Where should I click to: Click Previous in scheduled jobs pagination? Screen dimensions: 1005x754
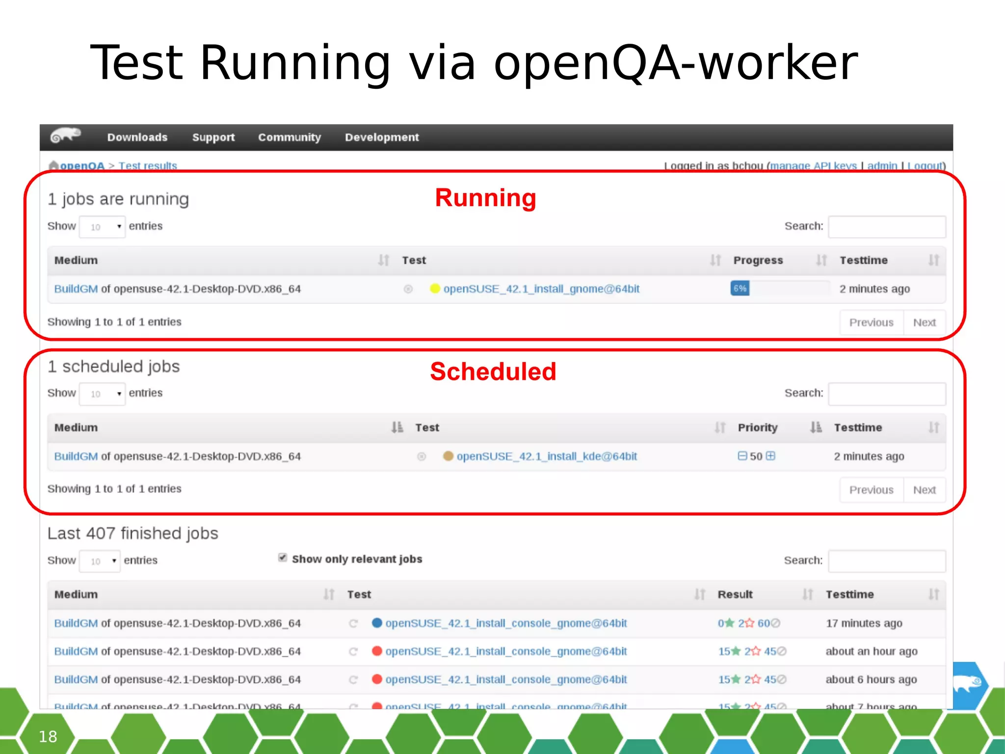coord(872,490)
